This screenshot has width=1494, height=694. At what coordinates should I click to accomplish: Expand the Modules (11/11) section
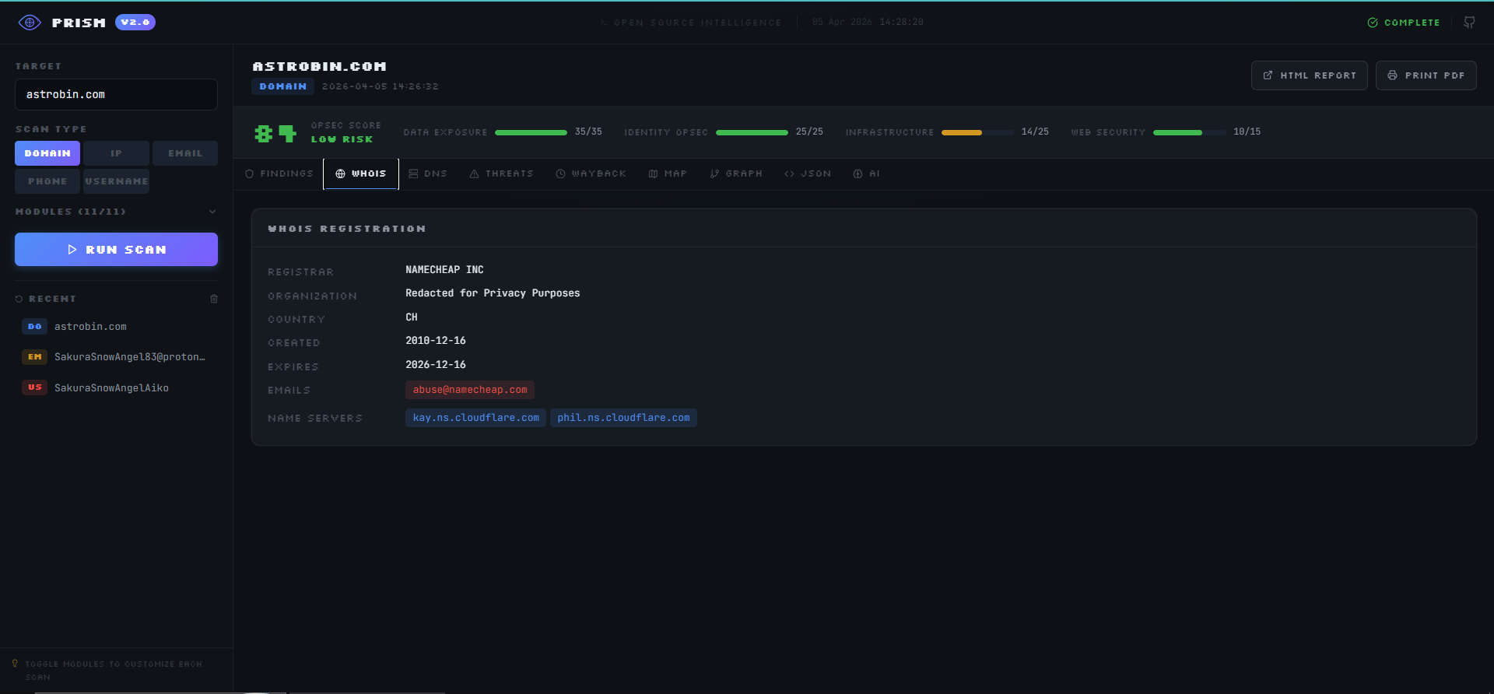pyautogui.click(x=116, y=212)
